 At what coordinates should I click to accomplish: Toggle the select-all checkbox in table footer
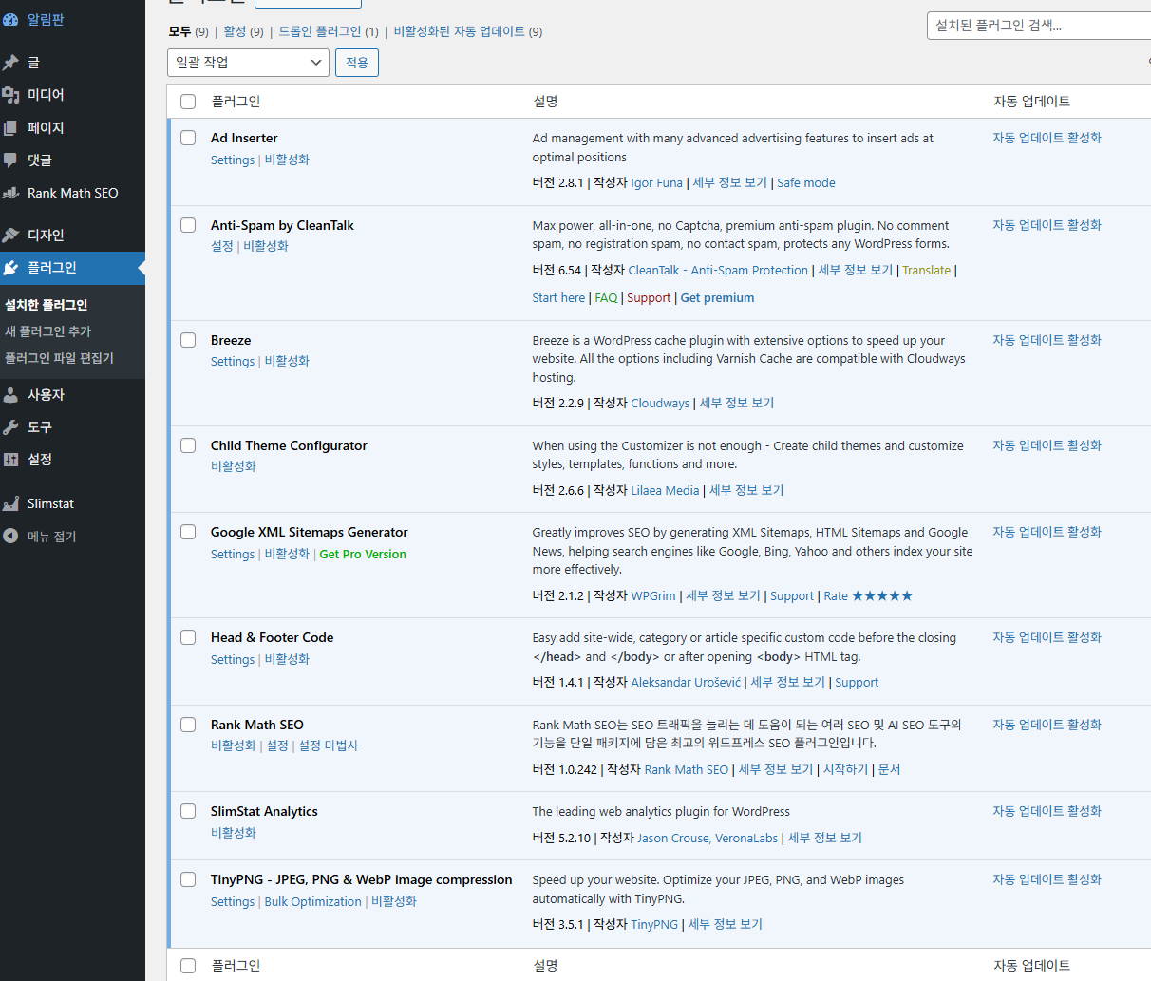188,966
